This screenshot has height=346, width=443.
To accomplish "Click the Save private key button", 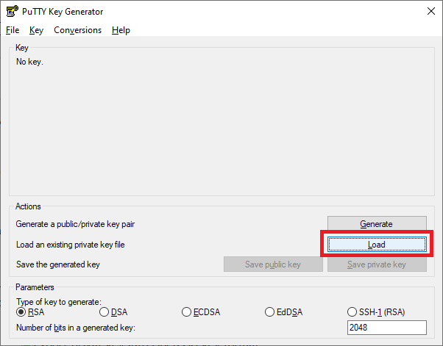I will pyautogui.click(x=377, y=264).
